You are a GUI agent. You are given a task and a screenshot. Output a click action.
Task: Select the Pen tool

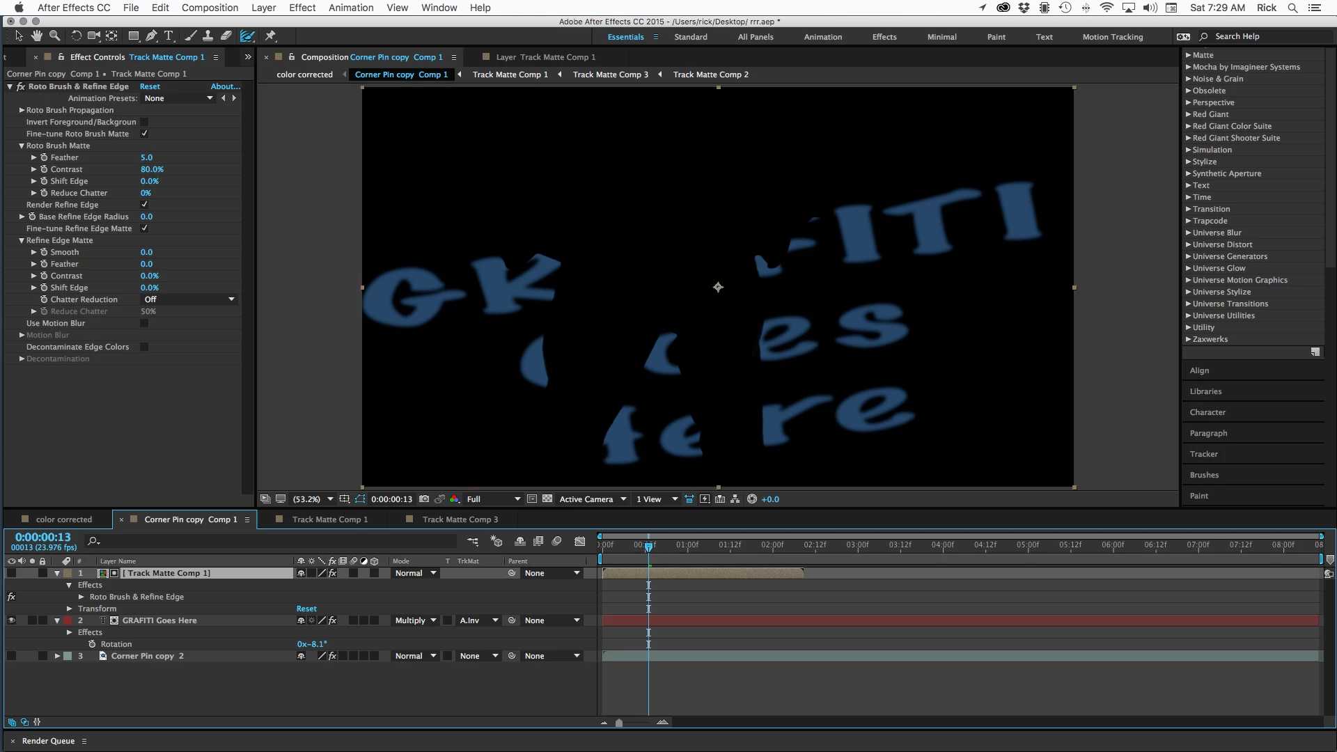[151, 36]
